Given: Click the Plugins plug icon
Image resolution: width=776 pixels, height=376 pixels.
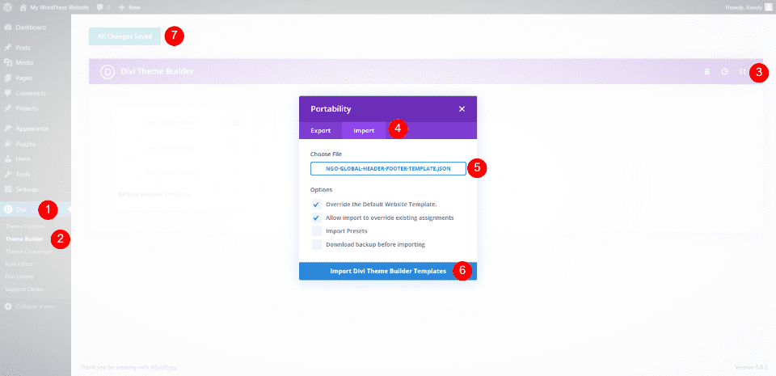Looking at the screenshot, I should 8,144.
